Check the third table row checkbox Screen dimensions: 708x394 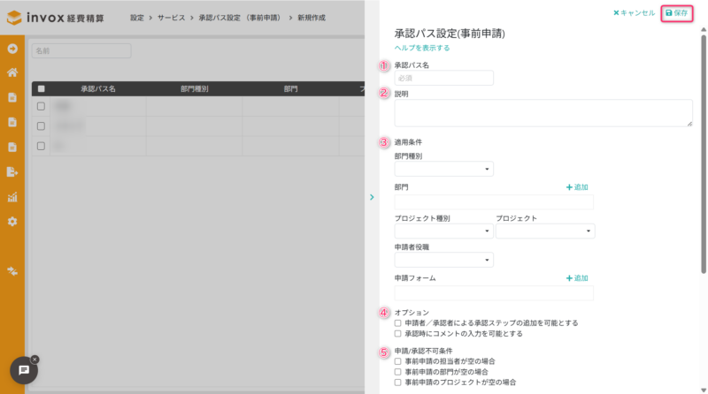(41, 146)
